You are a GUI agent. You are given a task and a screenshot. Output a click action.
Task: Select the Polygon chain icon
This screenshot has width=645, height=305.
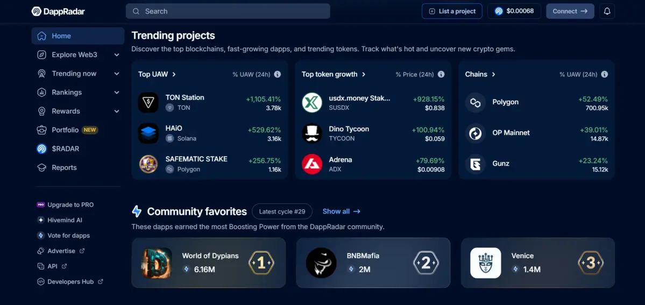[475, 102]
